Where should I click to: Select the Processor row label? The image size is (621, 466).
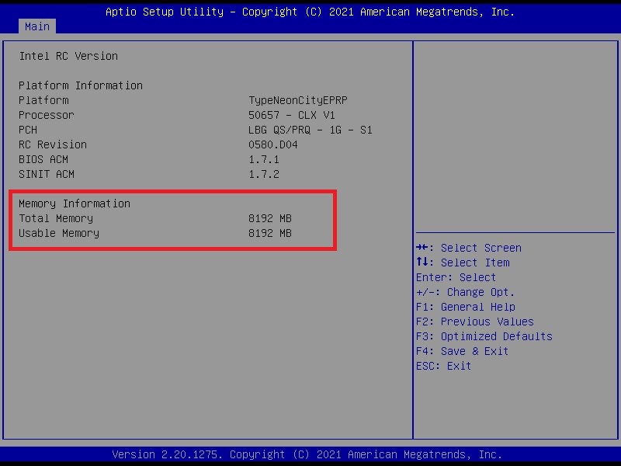(47, 115)
